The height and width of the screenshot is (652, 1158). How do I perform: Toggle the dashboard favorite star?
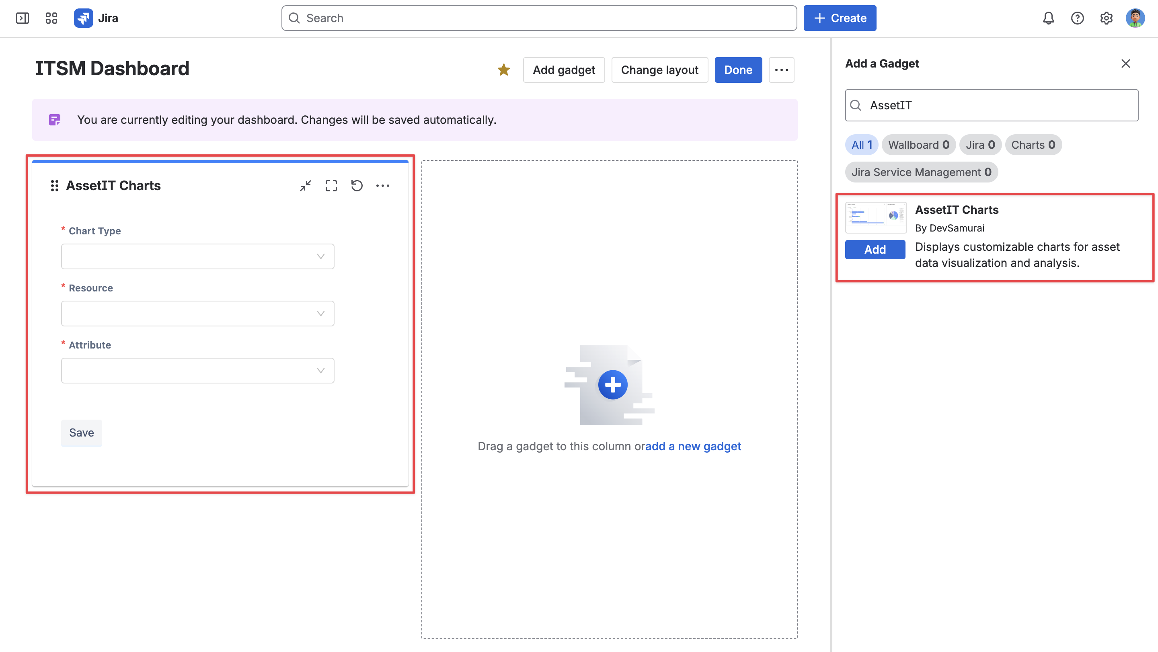click(503, 70)
